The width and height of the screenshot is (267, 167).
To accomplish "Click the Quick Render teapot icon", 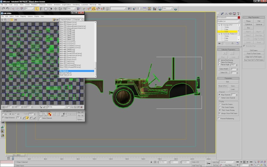I will pos(176,9).
